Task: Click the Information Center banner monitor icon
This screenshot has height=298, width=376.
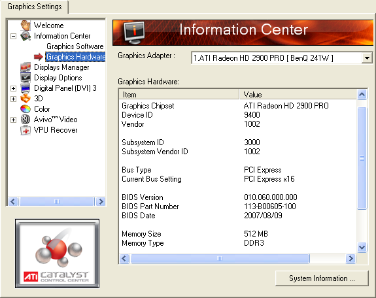Action: [134, 33]
